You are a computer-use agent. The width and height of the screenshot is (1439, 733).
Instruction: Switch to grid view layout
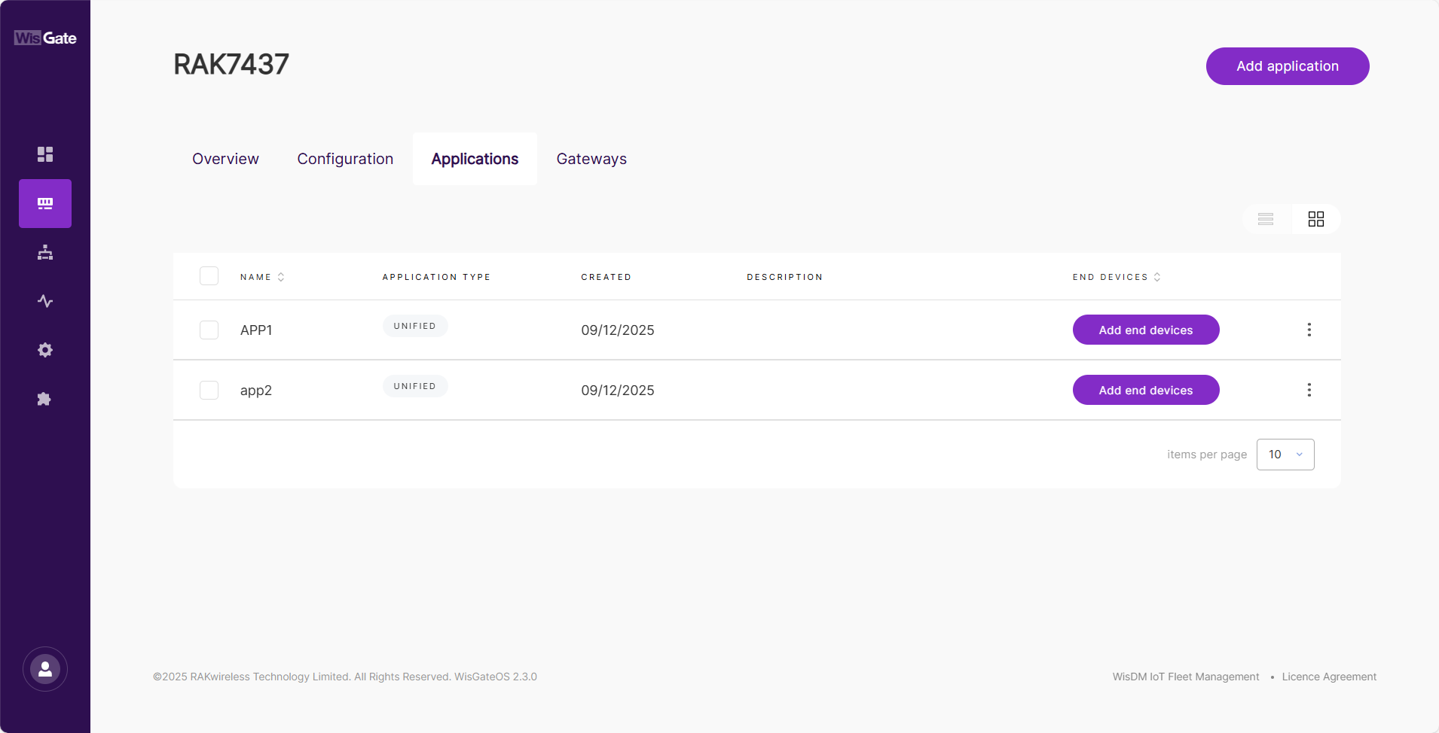click(1316, 219)
